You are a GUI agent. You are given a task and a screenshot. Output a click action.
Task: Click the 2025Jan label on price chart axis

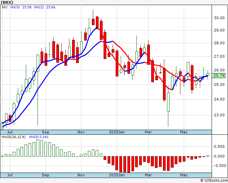pos(117,132)
